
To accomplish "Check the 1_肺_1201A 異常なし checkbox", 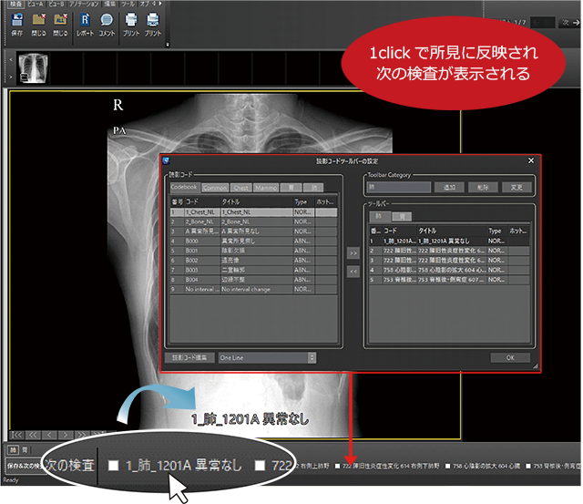I will coord(114,466).
